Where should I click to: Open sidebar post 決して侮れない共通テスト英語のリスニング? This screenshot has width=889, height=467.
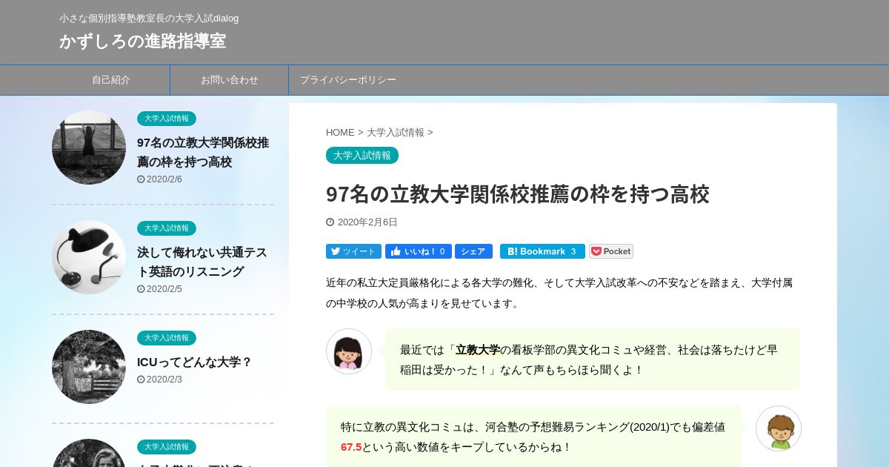pos(202,262)
